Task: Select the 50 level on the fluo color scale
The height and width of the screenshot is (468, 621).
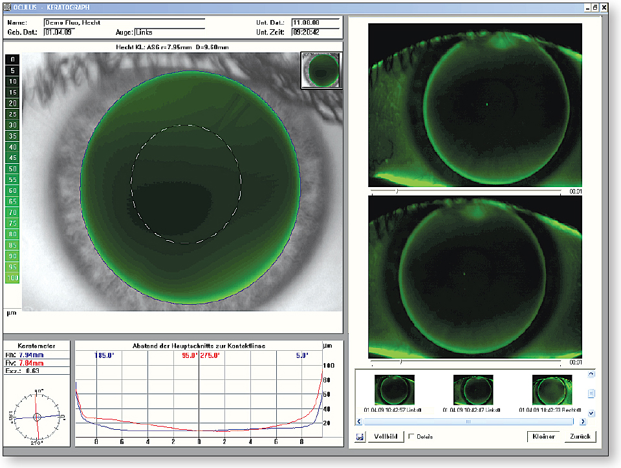Action: [11, 168]
